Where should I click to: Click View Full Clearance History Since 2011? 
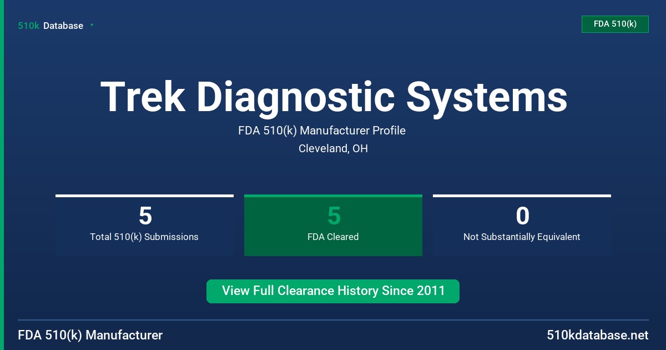[x=333, y=291]
